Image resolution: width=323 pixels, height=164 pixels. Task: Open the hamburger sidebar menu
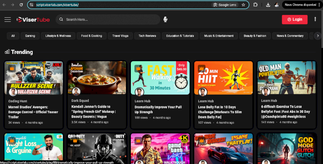7,19
